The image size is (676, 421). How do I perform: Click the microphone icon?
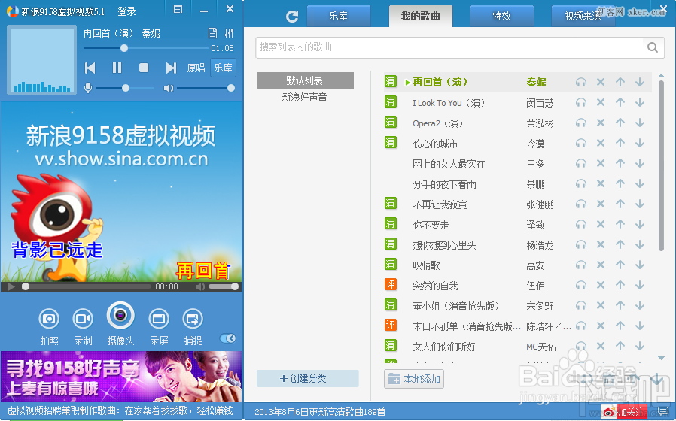point(88,88)
